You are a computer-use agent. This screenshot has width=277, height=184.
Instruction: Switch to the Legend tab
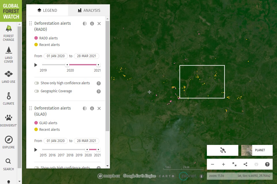coord(47,10)
